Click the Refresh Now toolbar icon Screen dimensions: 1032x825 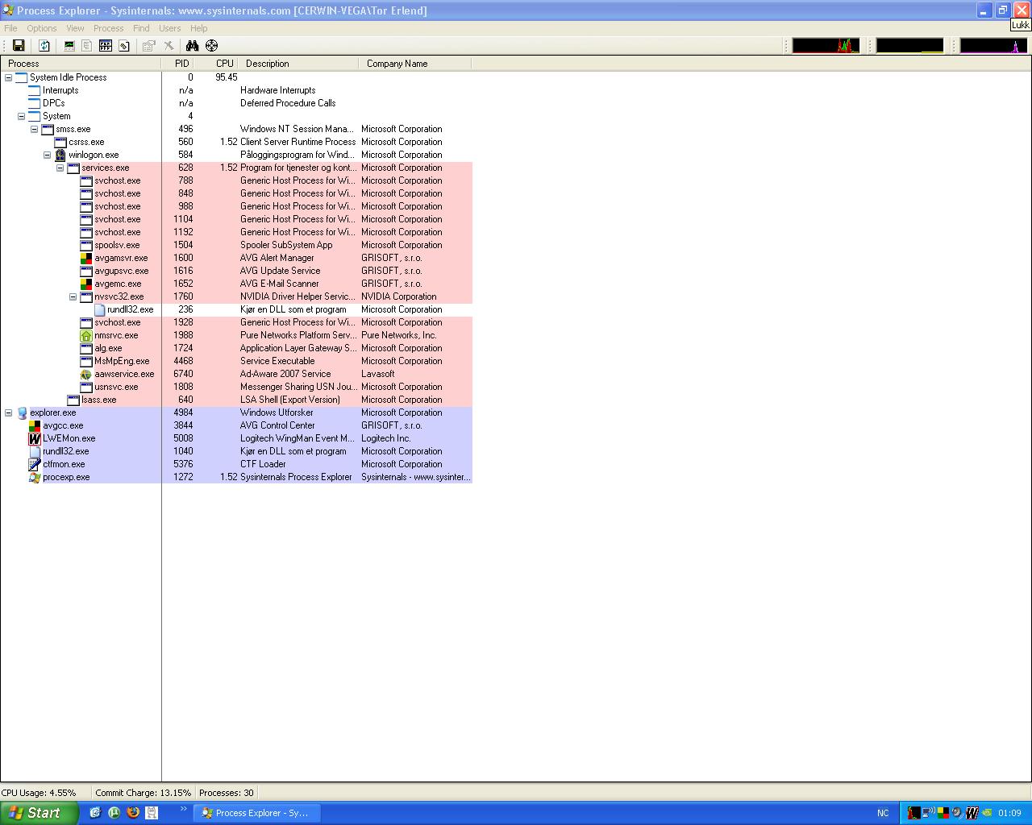tap(44, 46)
